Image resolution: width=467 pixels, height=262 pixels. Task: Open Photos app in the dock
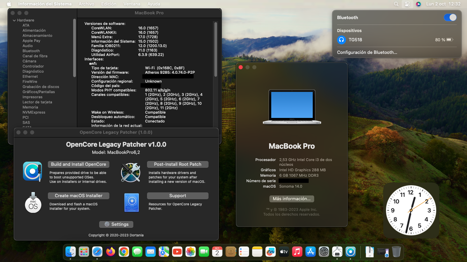(190, 252)
